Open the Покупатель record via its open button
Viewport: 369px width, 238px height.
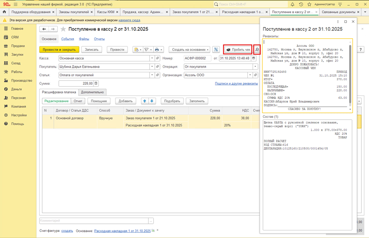pyautogui.click(x=158, y=67)
